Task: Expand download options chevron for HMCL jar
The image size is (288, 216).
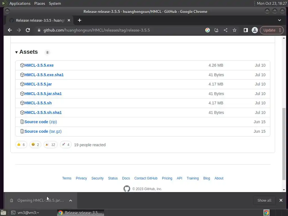Action: click(x=71, y=200)
